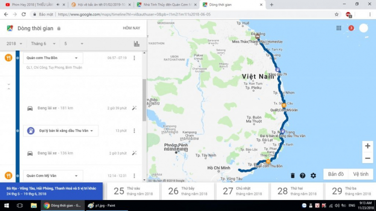Select day 29 Thứ ba card

tap(351, 191)
